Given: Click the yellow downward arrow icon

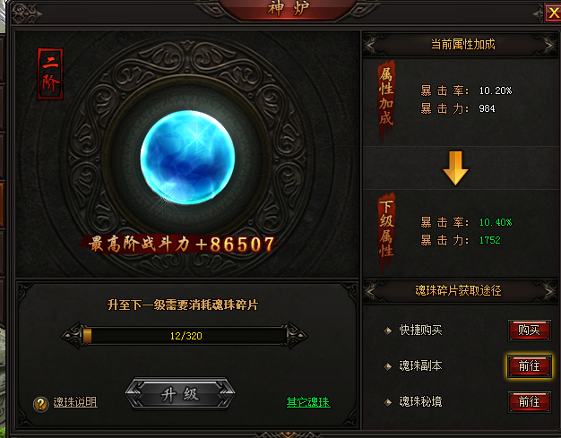Looking at the screenshot, I should pos(455,168).
